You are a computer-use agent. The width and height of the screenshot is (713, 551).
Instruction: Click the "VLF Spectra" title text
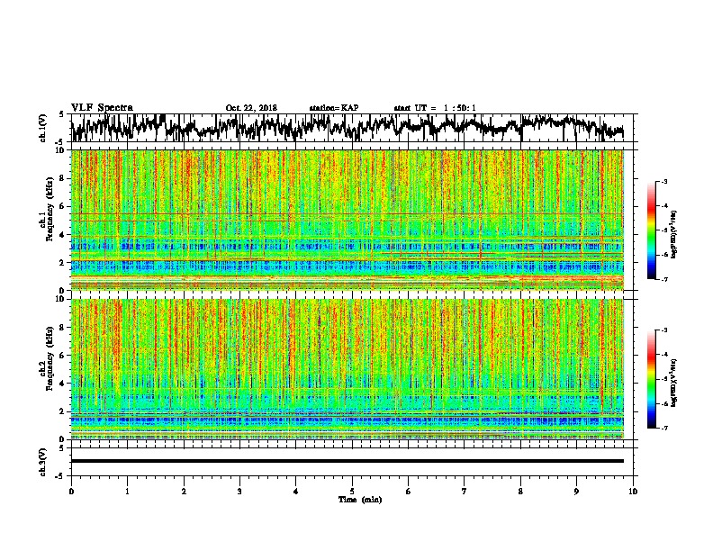pyautogui.click(x=102, y=108)
